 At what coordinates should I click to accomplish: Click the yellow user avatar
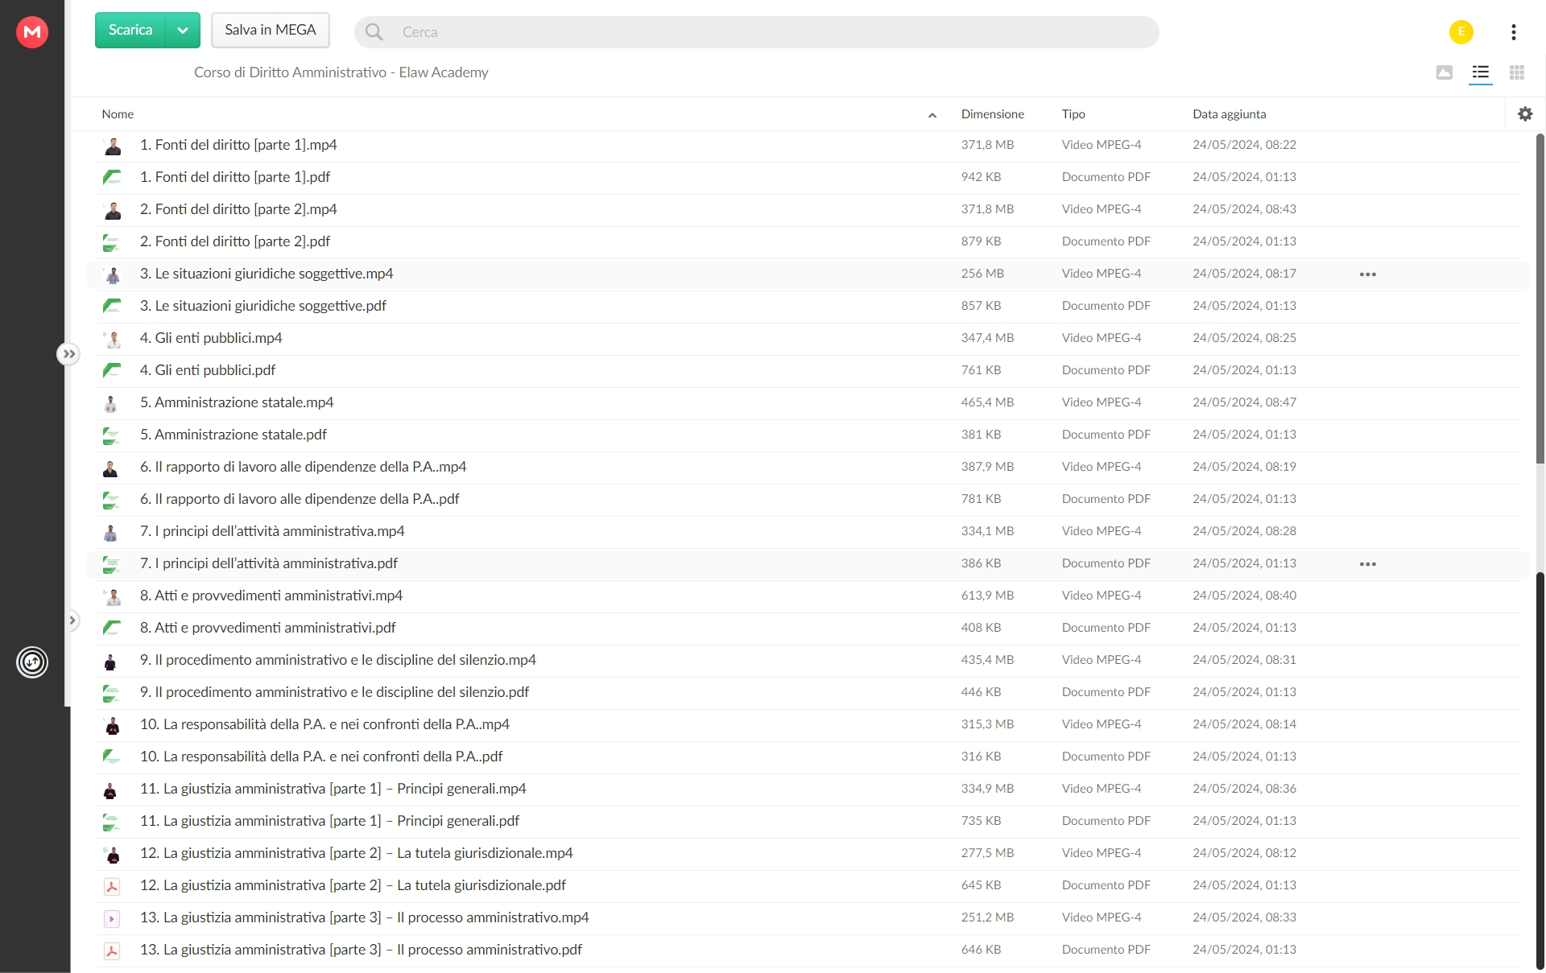[1461, 32]
